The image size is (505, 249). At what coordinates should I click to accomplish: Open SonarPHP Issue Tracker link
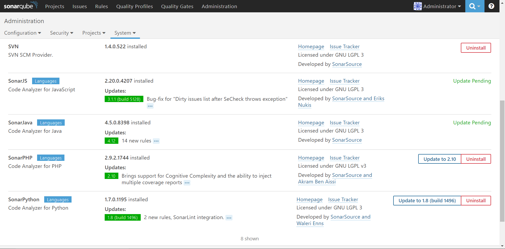(x=345, y=158)
